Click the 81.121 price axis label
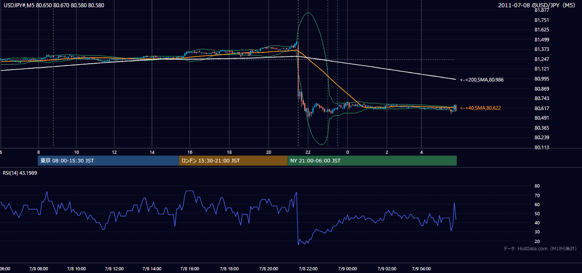 point(541,69)
